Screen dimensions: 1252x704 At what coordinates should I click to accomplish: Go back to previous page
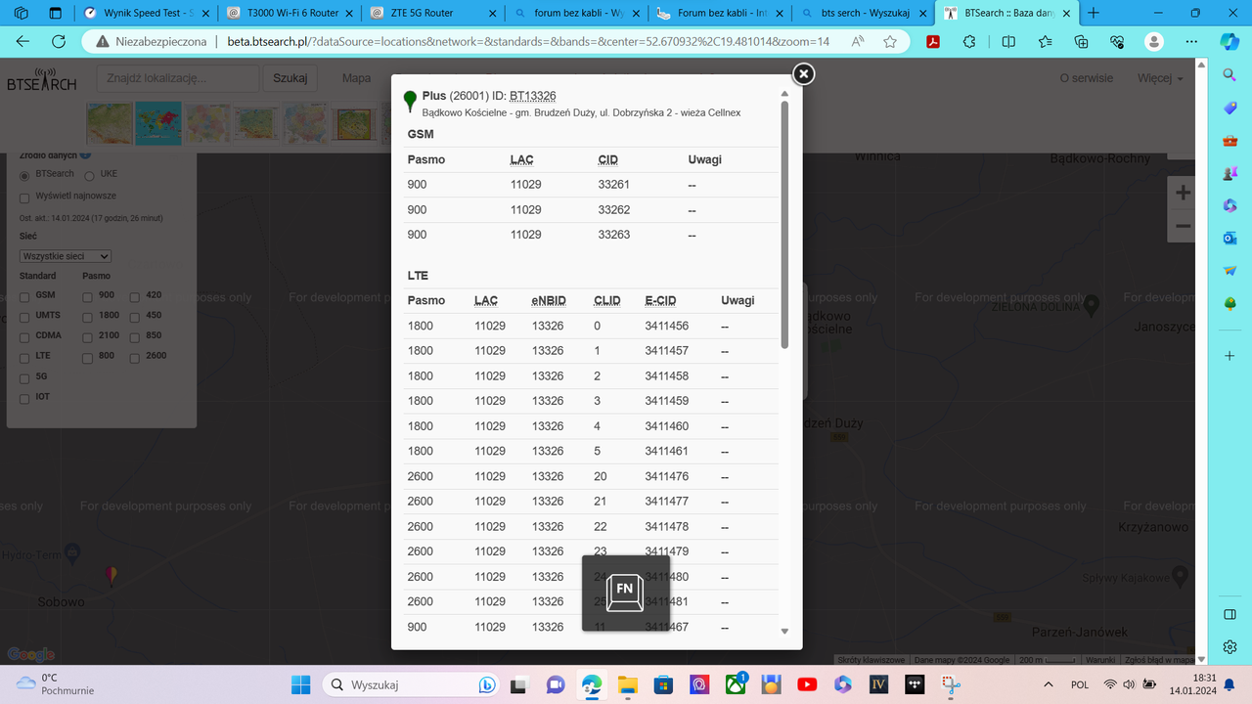point(23,42)
